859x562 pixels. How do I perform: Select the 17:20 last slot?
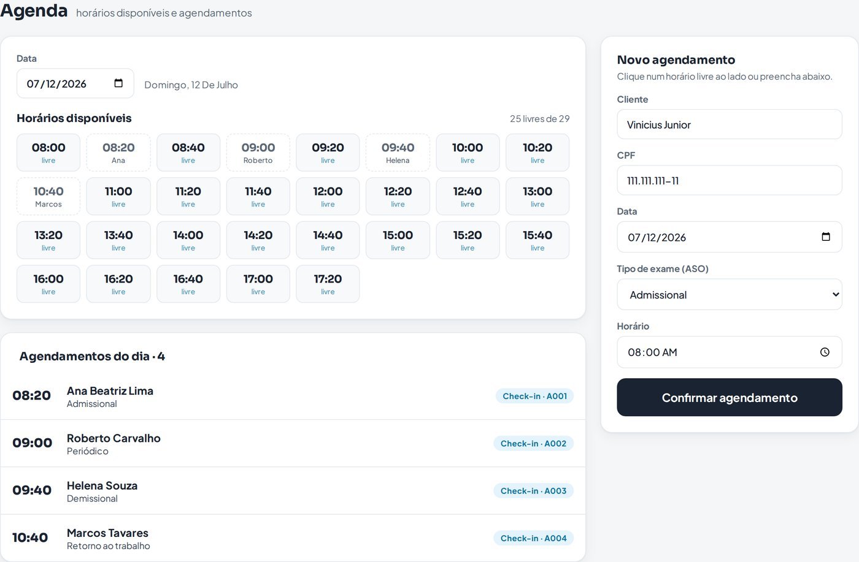click(x=328, y=284)
